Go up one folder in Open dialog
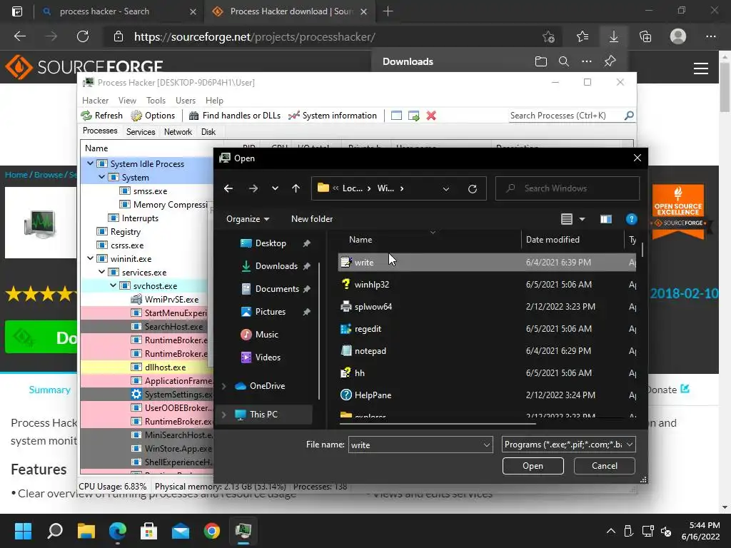This screenshot has height=548, width=731. pos(296,188)
